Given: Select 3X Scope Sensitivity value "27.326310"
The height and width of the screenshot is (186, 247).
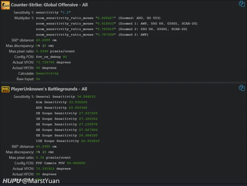Looking at the screenshot, I should coord(88,119).
